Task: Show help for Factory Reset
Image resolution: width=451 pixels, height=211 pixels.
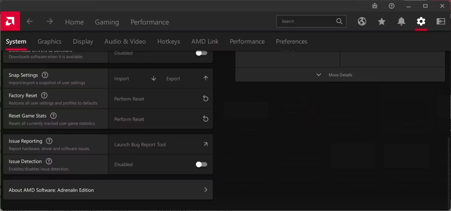Action: tap(44, 95)
